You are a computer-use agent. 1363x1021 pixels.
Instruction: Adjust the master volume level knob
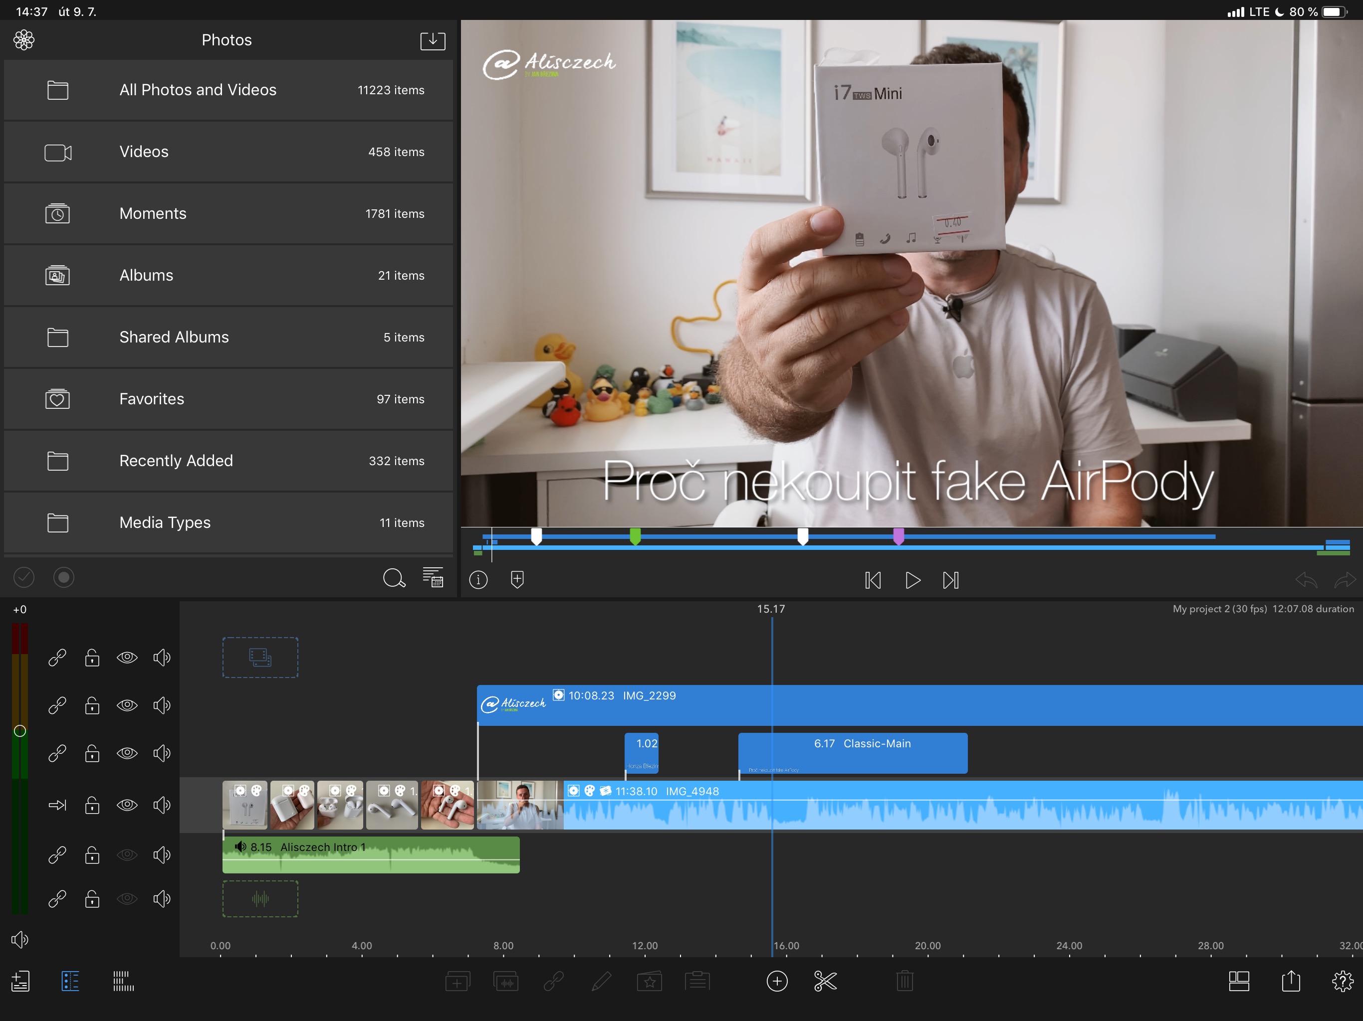20,731
